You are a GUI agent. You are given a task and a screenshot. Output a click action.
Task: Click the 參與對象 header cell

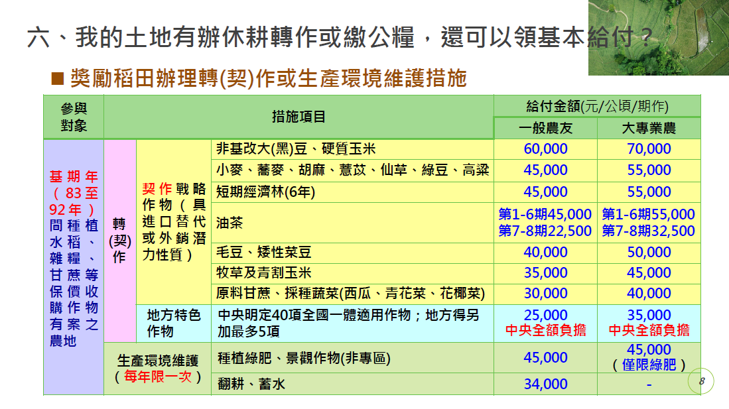(x=74, y=117)
